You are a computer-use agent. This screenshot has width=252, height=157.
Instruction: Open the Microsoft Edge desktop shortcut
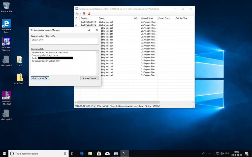[6, 26]
